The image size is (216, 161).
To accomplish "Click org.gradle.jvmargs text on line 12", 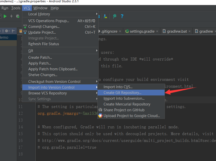I will pyautogui.click(x=58, y=114).
